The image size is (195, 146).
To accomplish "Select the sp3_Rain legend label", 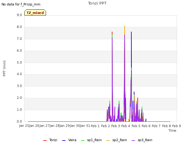I will point(145,140).
